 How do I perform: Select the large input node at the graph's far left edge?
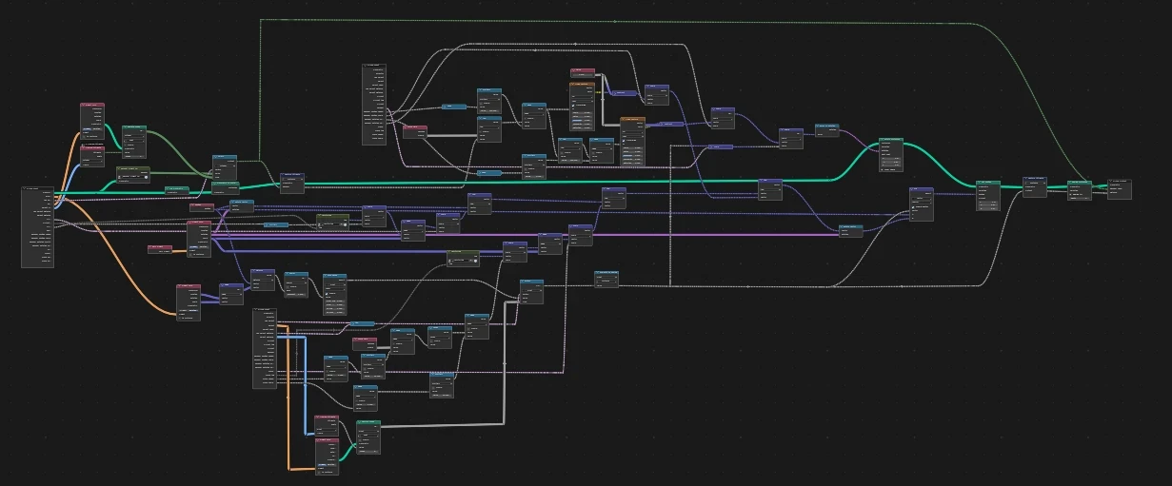click(37, 227)
